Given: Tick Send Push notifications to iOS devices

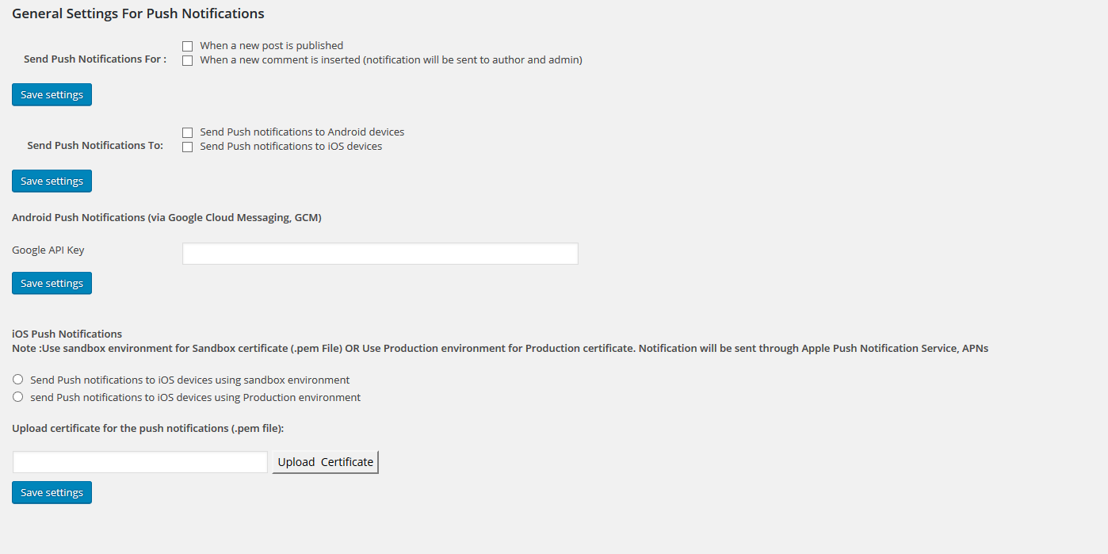Looking at the screenshot, I should pyautogui.click(x=188, y=147).
